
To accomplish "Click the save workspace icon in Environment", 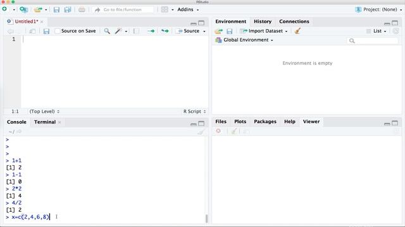I will point(229,31).
